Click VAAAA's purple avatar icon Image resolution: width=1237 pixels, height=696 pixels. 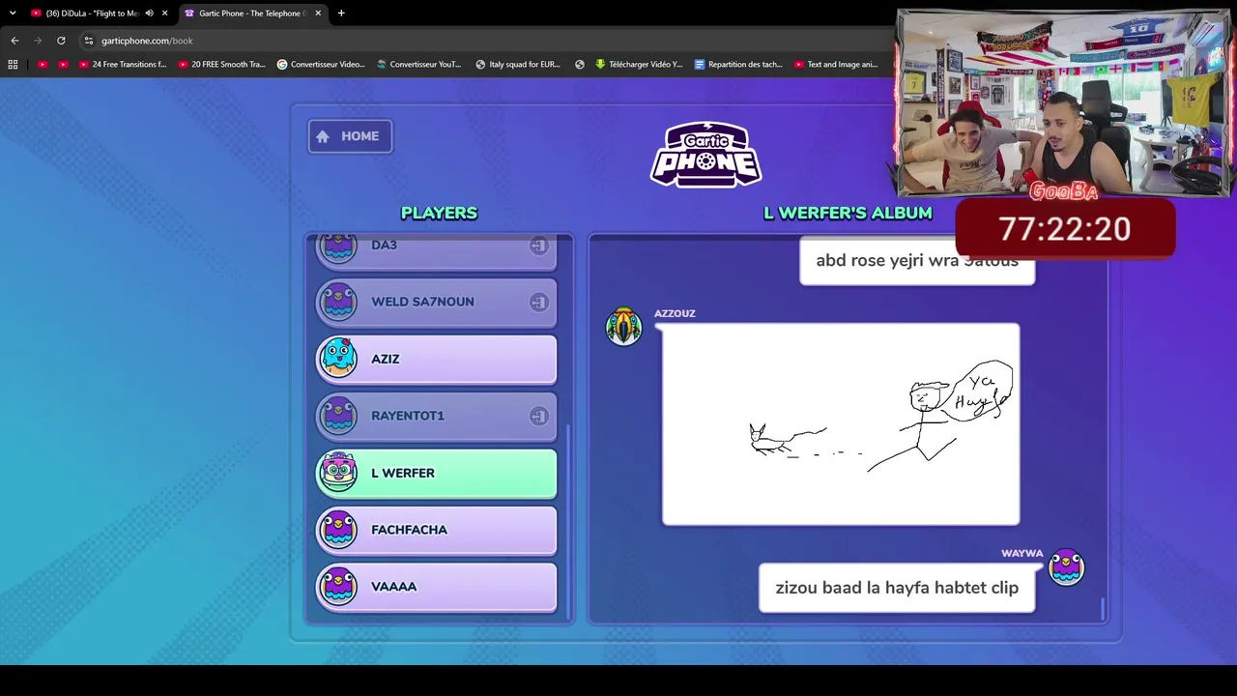[338, 587]
